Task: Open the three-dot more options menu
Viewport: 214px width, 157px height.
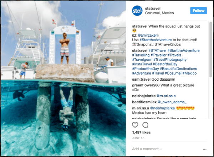Action: click(204, 149)
